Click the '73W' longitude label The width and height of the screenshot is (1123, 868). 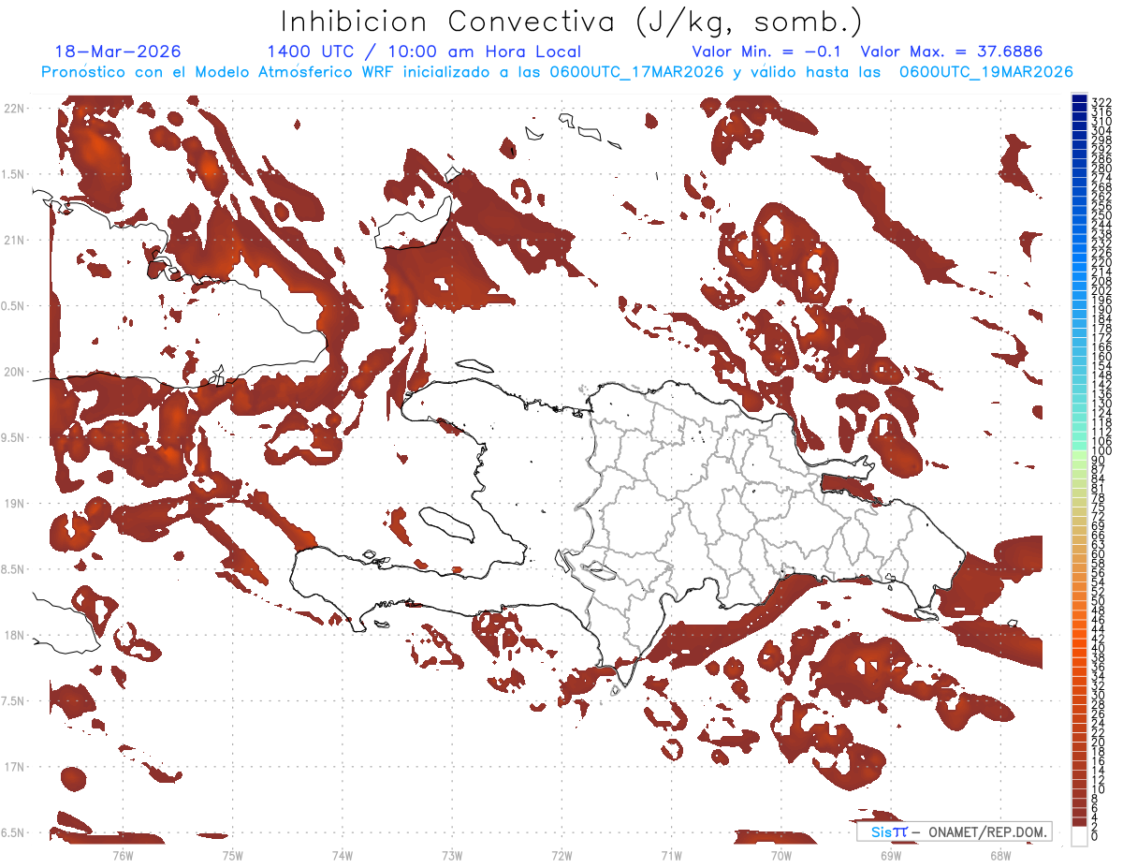click(x=452, y=855)
